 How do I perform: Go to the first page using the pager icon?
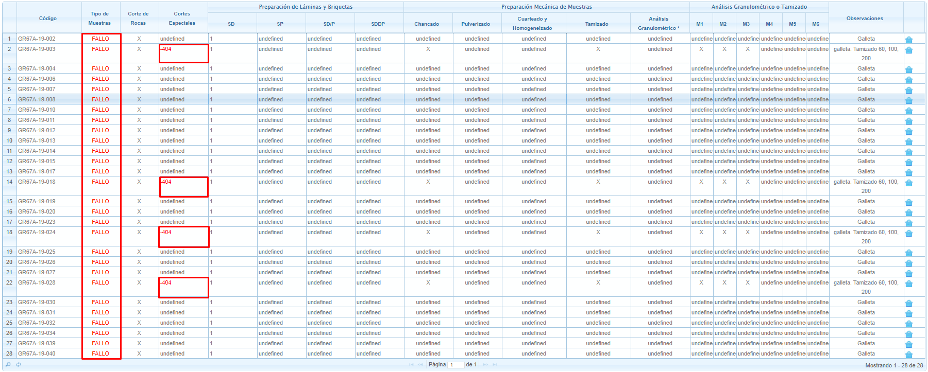(411, 365)
